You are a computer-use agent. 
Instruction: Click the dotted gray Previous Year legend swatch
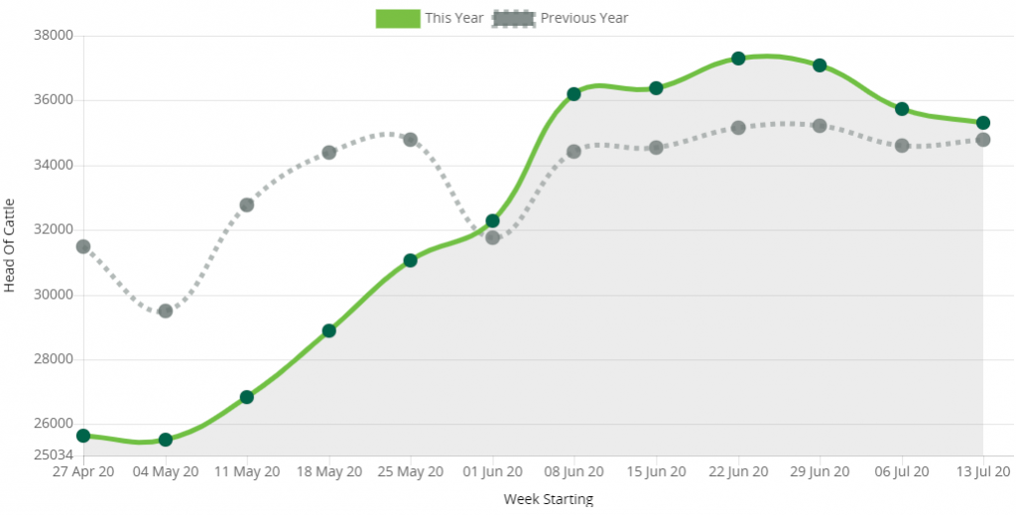[514, 18]
